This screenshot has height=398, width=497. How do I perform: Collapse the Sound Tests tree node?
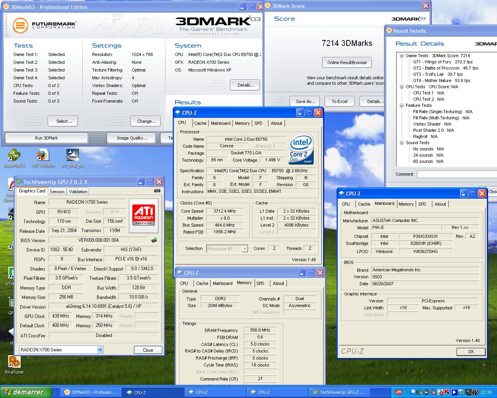(x=402, y=143)
